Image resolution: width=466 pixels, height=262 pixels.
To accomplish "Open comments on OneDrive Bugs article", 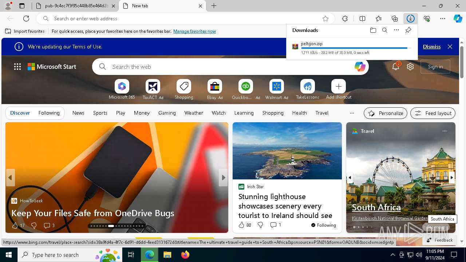I will coord(49,226).
